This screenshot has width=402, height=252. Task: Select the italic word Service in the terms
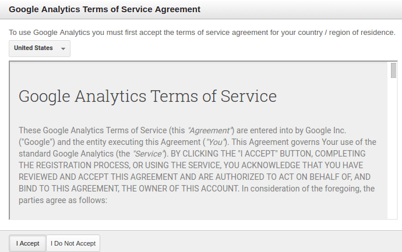click(x=148, y=154)
